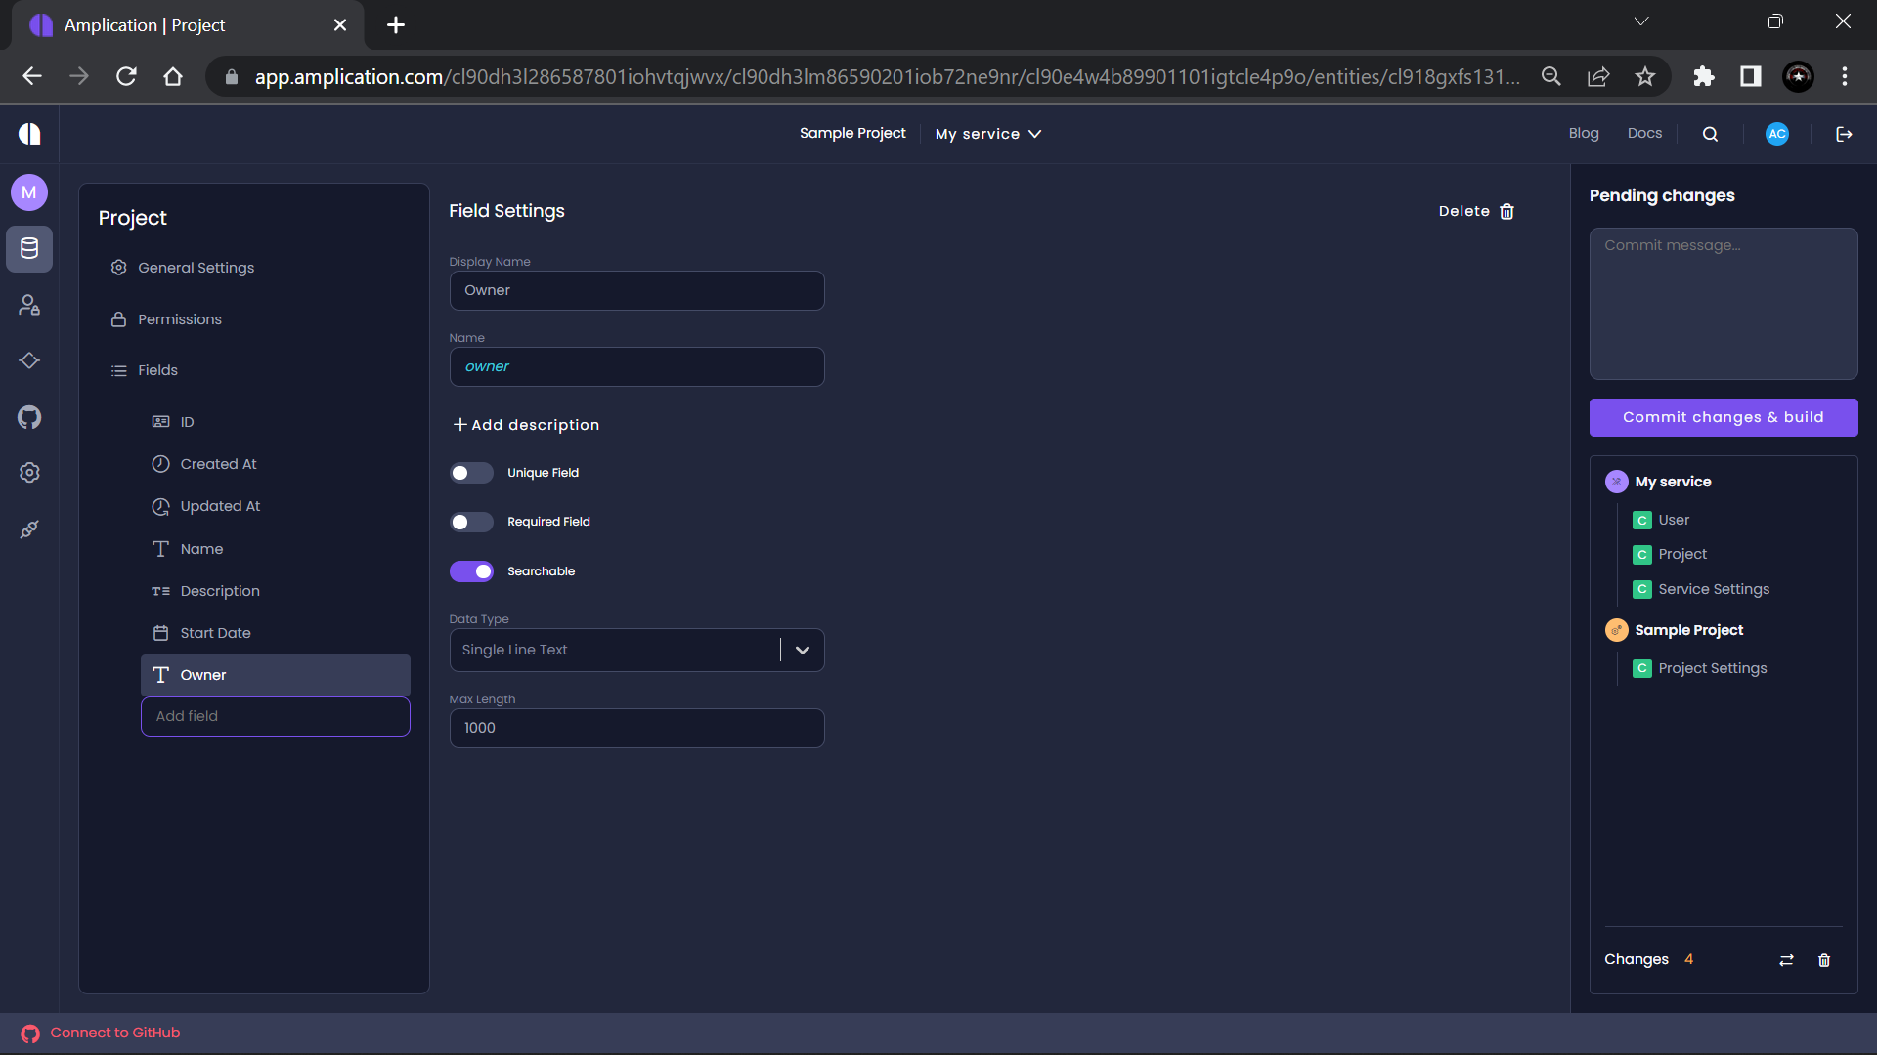Click the Add field input box
The height and width of the screenshot is (1055, 1877).
(x=276, y=716)
